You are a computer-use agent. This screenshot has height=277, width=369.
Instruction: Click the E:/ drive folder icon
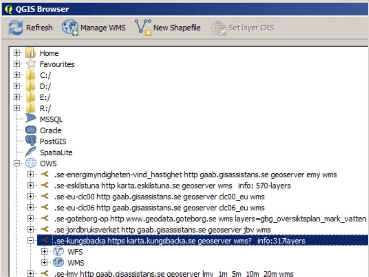pos(31,97)
